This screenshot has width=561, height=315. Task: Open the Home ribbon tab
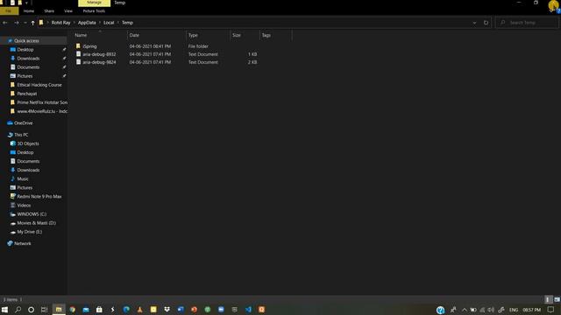coord(29,11)
